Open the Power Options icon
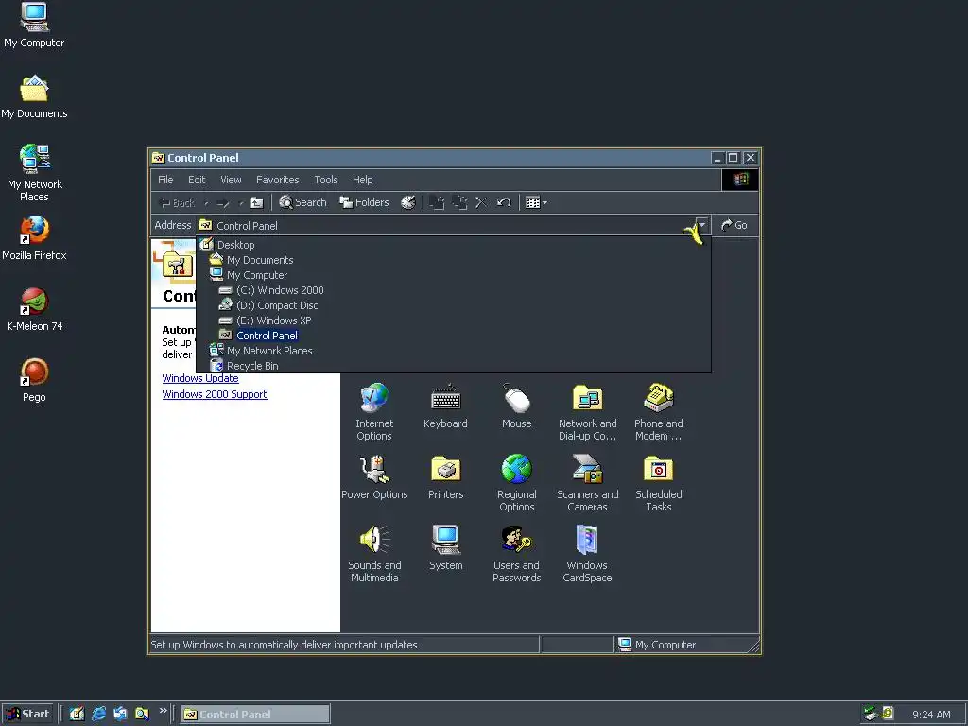 374,476
